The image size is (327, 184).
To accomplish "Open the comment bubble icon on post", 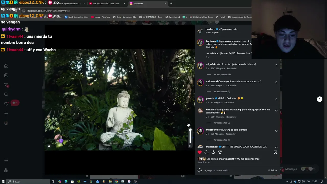I will point(206,152).
